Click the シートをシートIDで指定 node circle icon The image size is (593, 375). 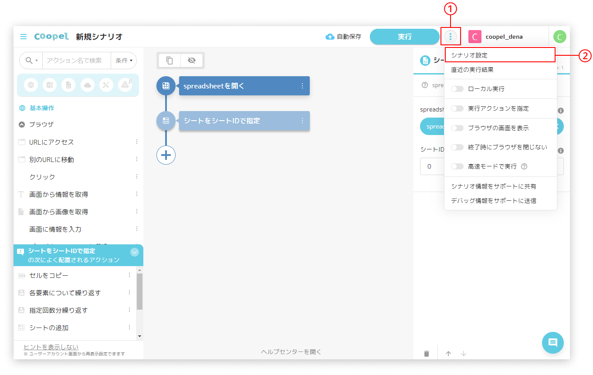(x=166, y=121)
